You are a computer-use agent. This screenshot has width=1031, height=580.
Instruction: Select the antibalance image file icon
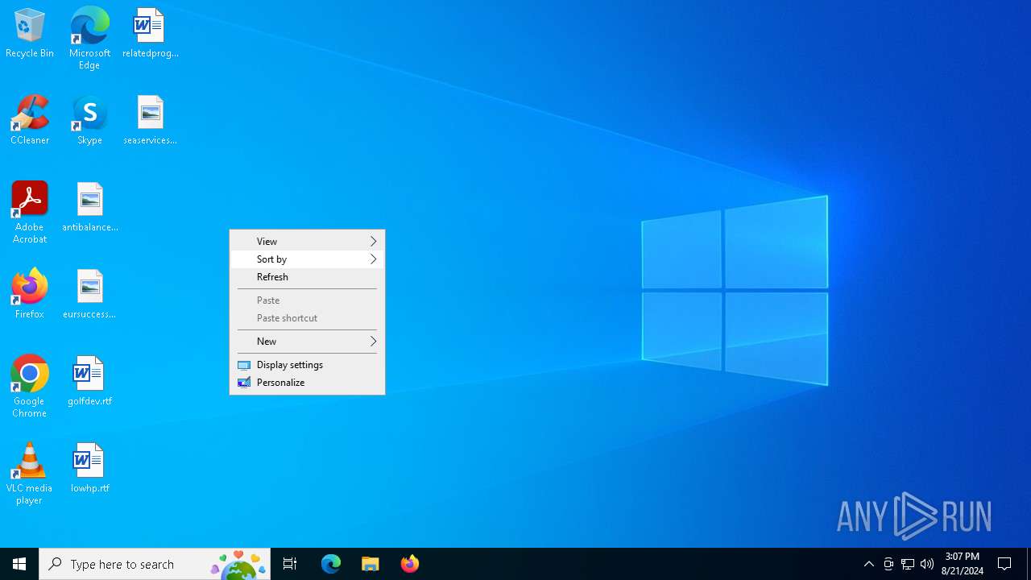89,208
